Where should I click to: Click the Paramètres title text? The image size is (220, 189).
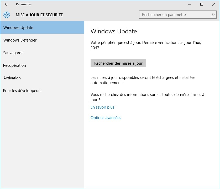click(24, 4)
